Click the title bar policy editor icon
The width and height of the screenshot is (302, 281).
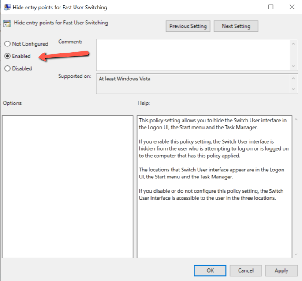7,7
